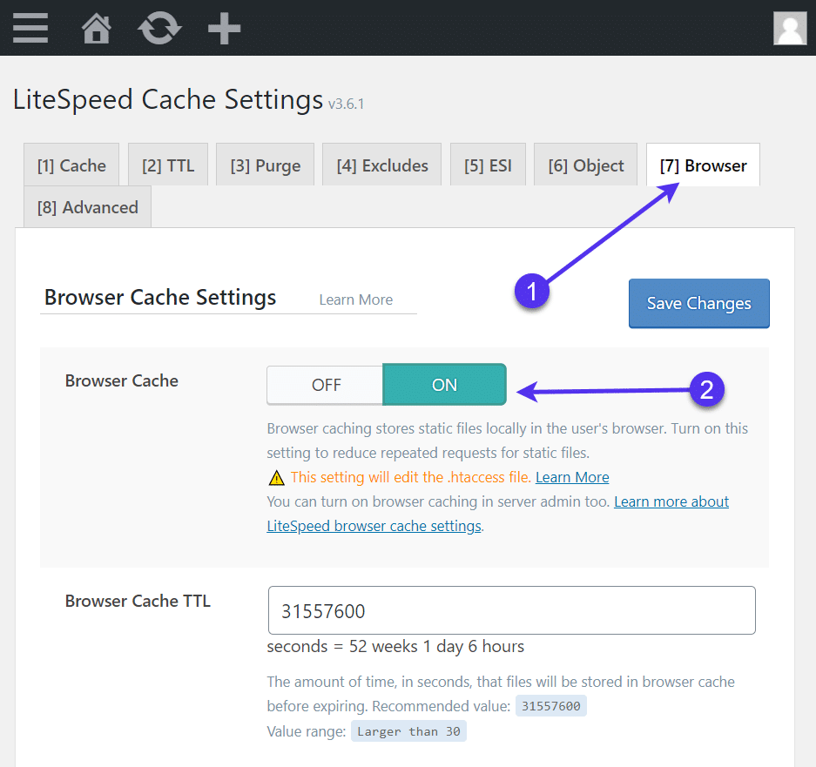Image resolution: width=816 pixels, height=767 pixels.
Task: Open Learn More beside Browser Cache Settings
Action: pyautogui.click(x=355, y=299)
